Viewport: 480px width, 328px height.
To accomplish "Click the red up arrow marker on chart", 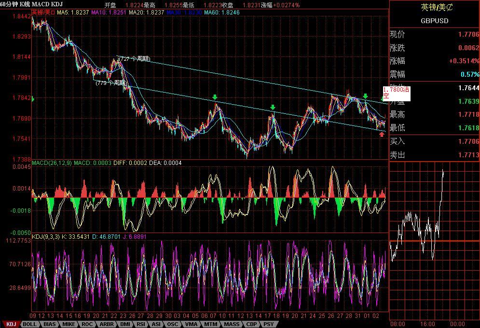I will pyautogui.click(x=382, y=135).
